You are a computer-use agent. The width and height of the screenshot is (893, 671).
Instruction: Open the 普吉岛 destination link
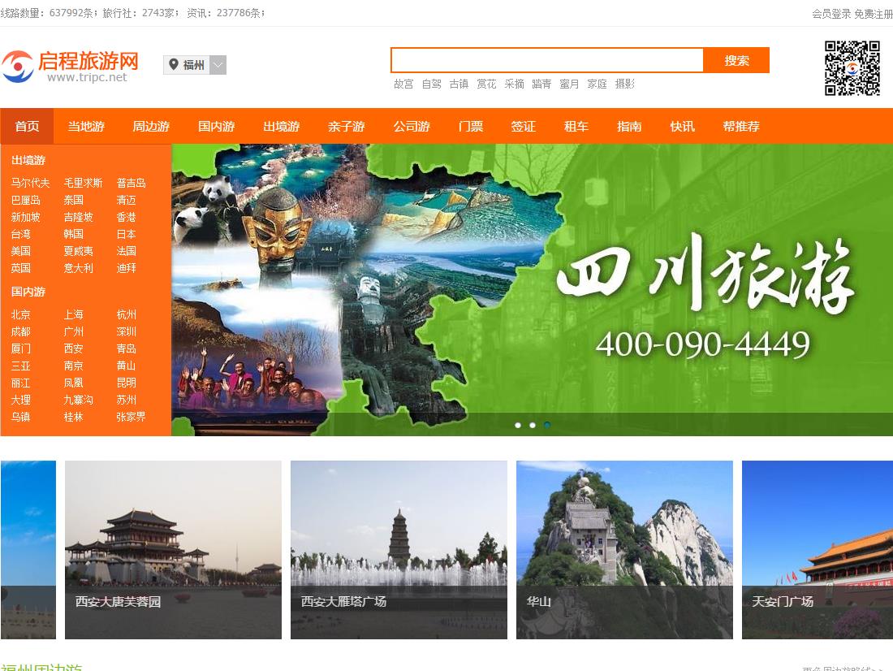131,183
